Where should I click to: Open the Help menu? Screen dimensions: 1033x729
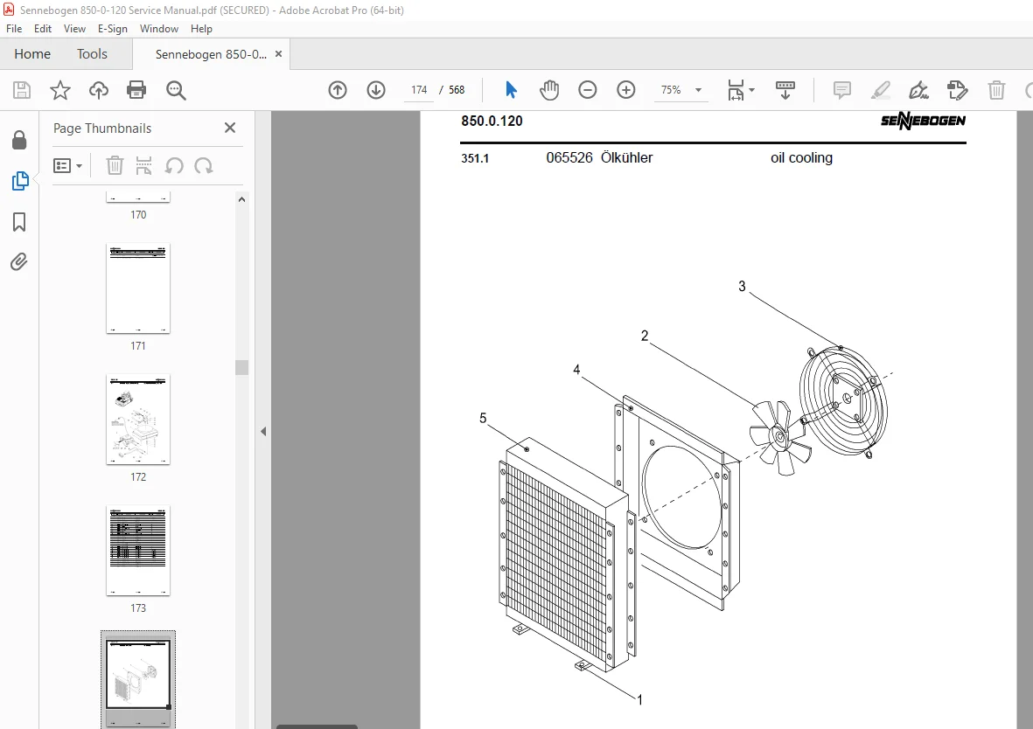pos(201,29)
